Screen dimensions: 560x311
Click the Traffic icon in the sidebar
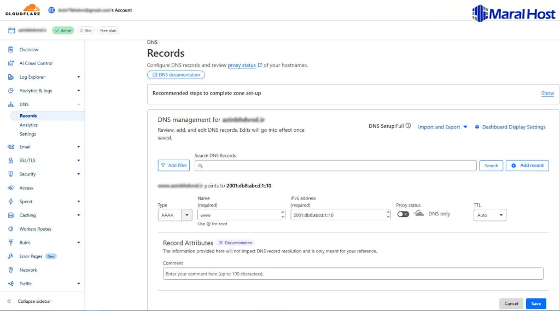(x=11, y=284)
